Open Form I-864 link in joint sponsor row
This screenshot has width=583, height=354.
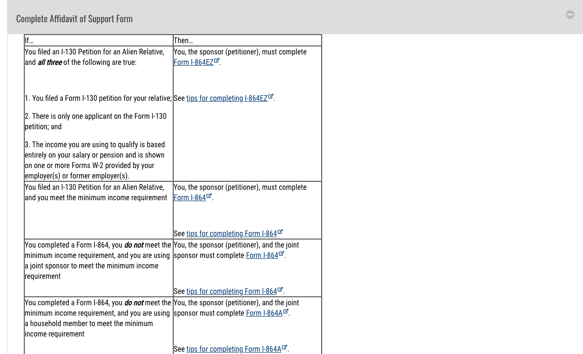(262, 255)
